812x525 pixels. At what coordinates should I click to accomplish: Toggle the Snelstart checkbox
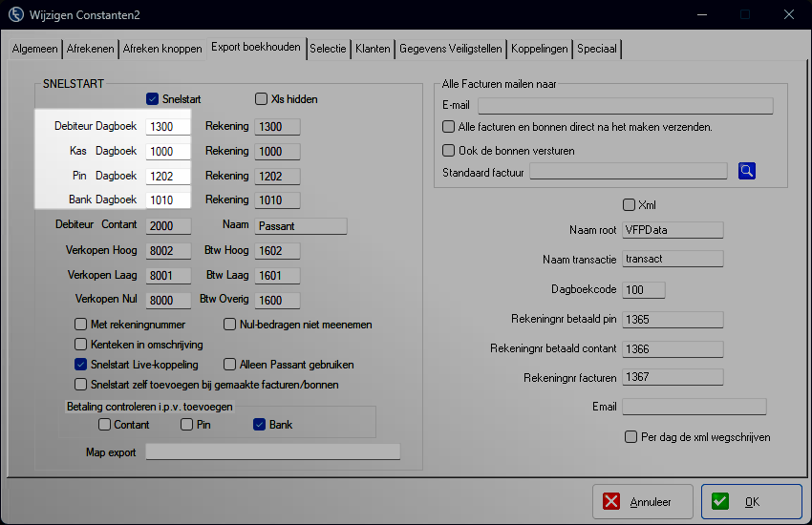click(x=152, y=99)
